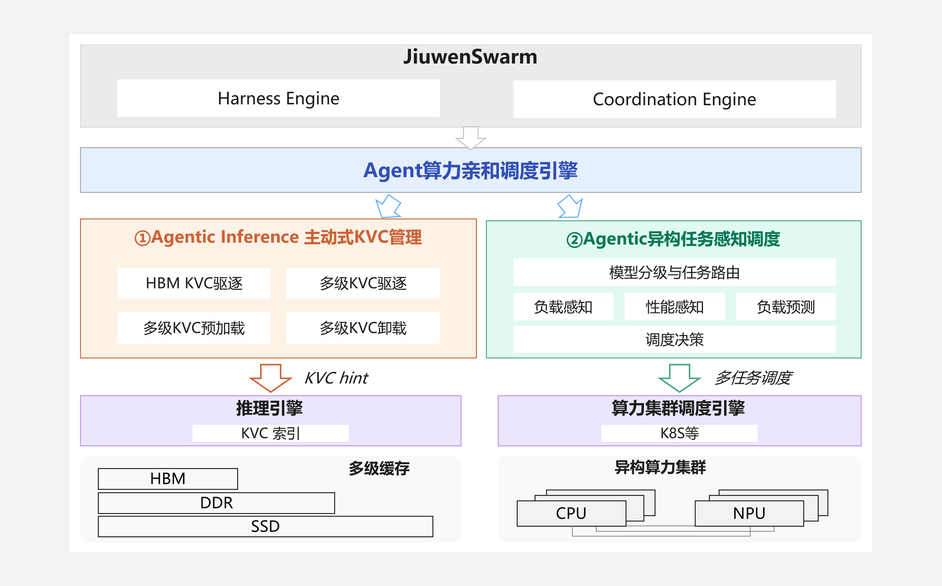Click the blue arrow pointing to KVC管理 panel
Image resolution: width=942 pixels, height=586 pixels.
[x=388, y=206]
